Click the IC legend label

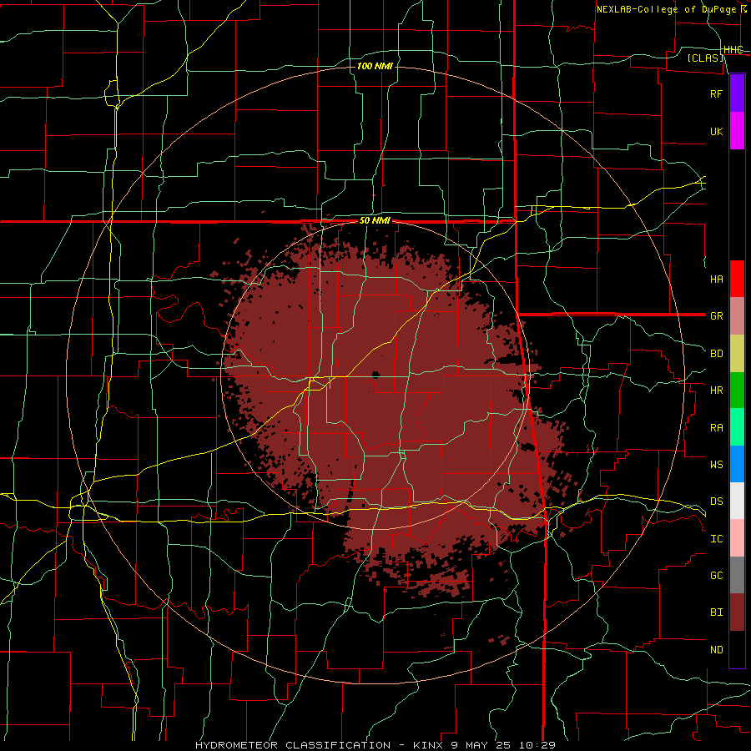(717, 539)
